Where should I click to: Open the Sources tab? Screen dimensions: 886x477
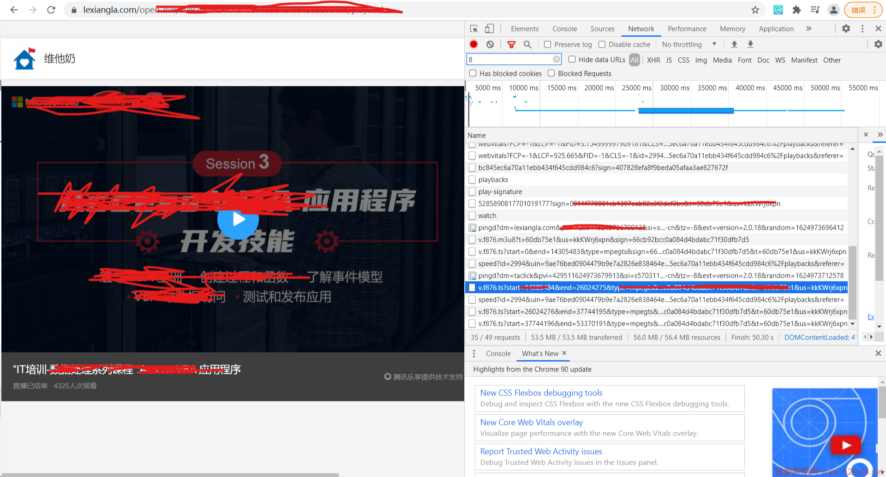pos(602,29)
